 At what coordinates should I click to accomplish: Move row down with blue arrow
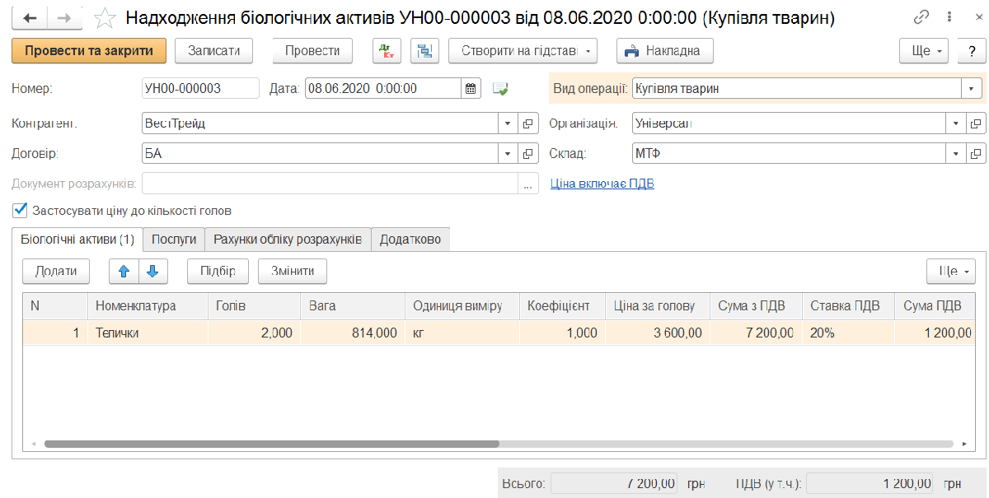152,271
